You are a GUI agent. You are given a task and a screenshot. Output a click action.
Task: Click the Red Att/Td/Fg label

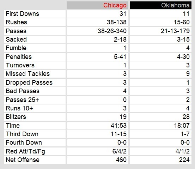pos(25,151)
